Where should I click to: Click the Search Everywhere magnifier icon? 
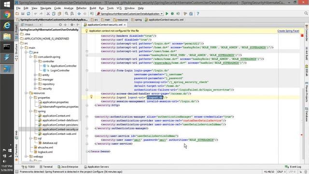click(306, 13)
